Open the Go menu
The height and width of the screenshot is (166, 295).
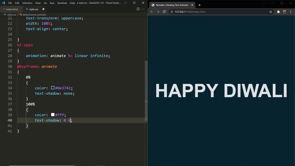tap(45, 3)
